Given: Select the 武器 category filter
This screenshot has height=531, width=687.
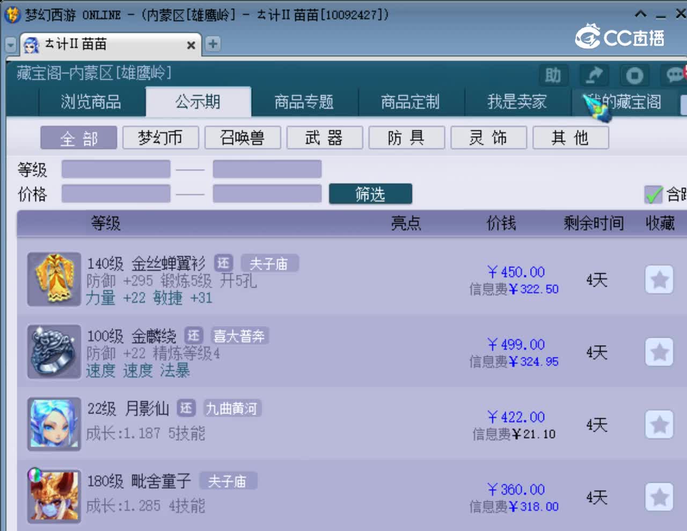Looking at the screenshot, I should 325,138.
